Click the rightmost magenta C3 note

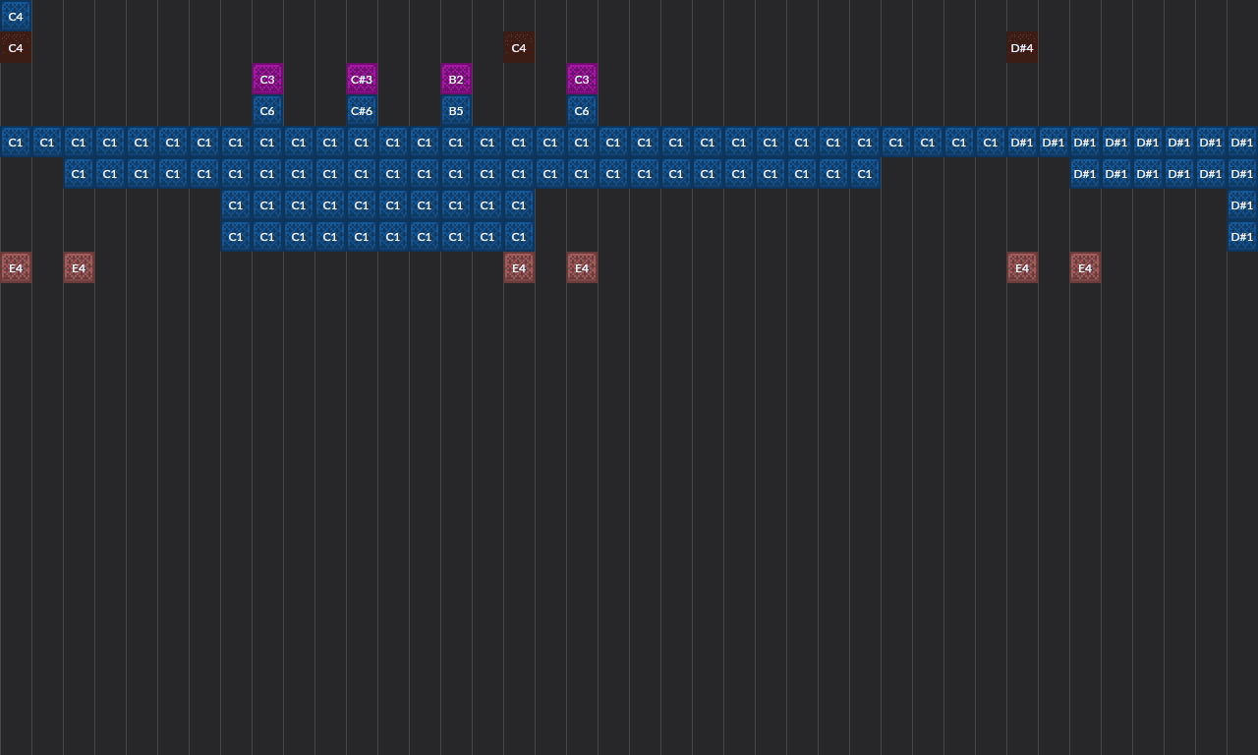(x=582, y=80)
